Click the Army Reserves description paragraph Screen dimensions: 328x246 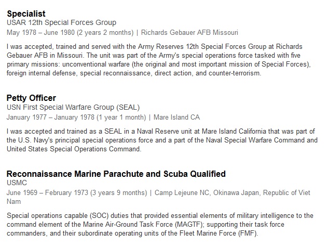(159, 60)
